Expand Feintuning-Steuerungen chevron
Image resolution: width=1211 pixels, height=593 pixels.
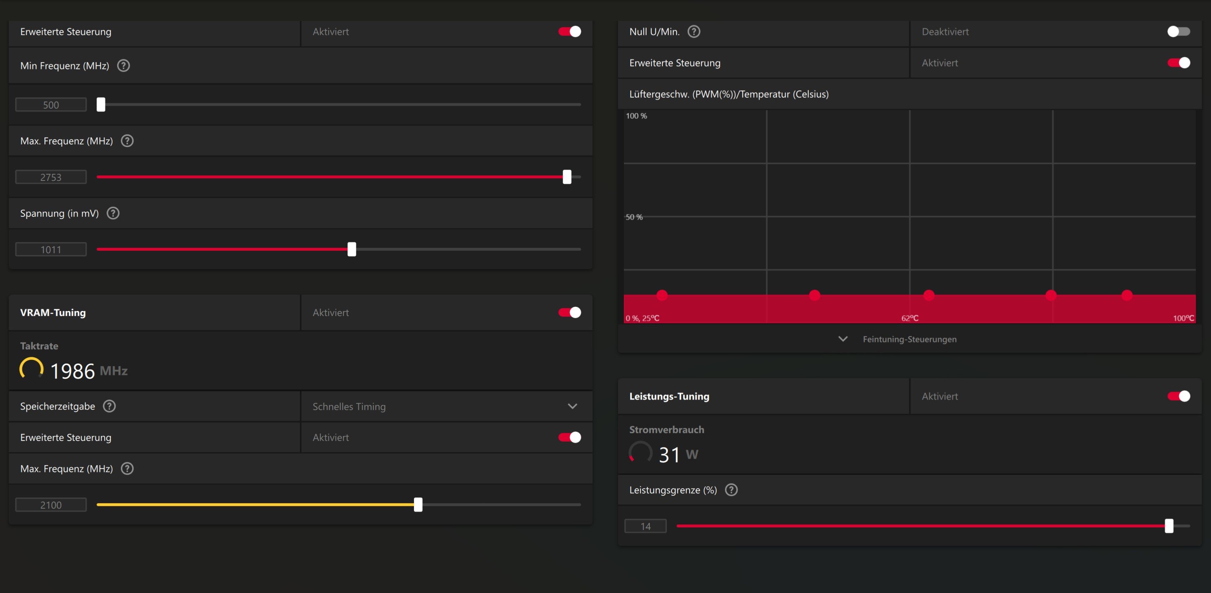coord(843,339)
